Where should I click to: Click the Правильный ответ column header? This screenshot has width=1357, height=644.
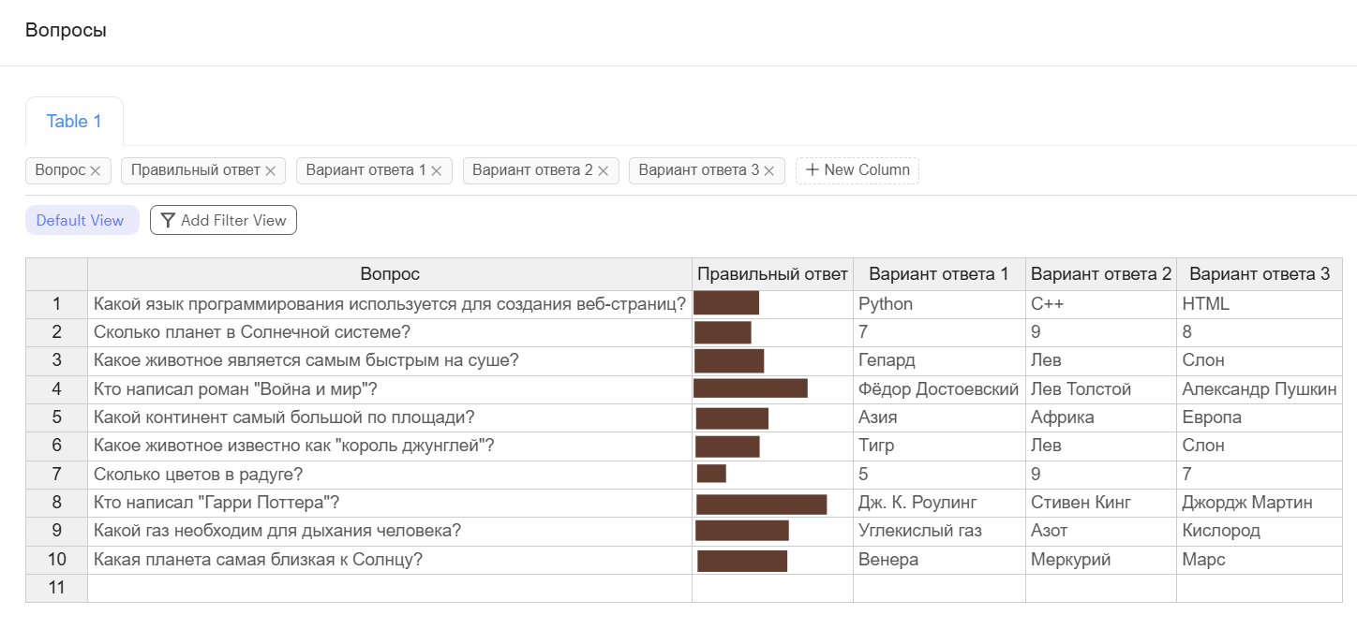(772, 274)
